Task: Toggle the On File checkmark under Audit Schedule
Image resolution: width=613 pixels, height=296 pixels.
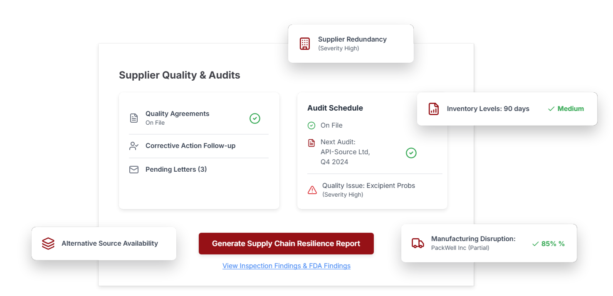Action: pyautogui.click(x=311, y=125)
